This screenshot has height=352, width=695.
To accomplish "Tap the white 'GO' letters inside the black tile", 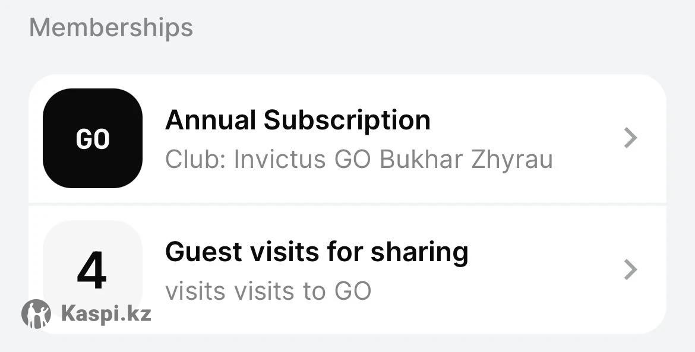I will tap(93, 139).
